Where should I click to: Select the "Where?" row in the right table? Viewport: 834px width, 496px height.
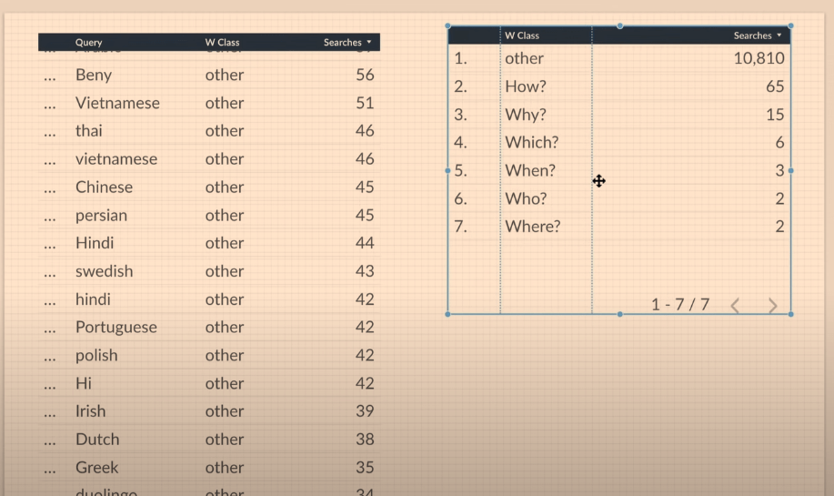coord(533,227)
